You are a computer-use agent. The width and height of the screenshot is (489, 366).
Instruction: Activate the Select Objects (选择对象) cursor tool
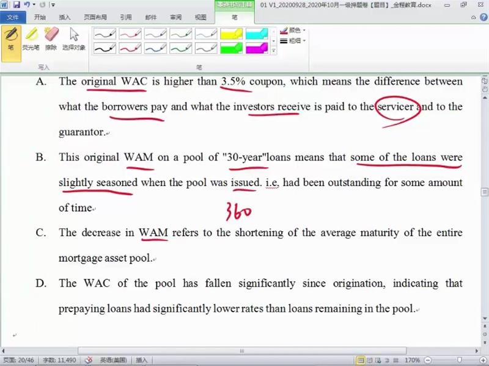tap(74, 38)
